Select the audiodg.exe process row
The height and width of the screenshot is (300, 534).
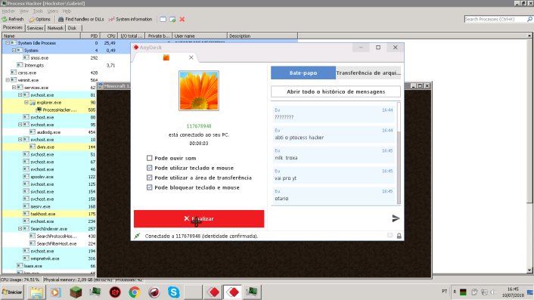(x=49, y=132)
